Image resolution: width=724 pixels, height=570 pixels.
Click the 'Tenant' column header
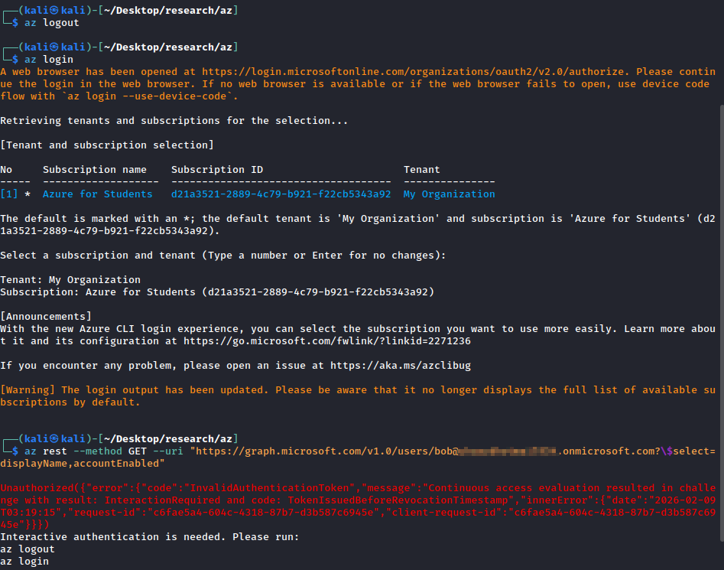421,170
